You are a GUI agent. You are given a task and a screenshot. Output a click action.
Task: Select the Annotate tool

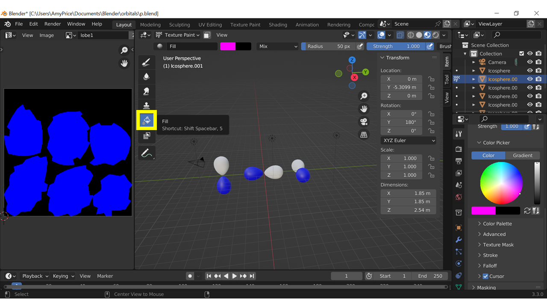(146, 153)
